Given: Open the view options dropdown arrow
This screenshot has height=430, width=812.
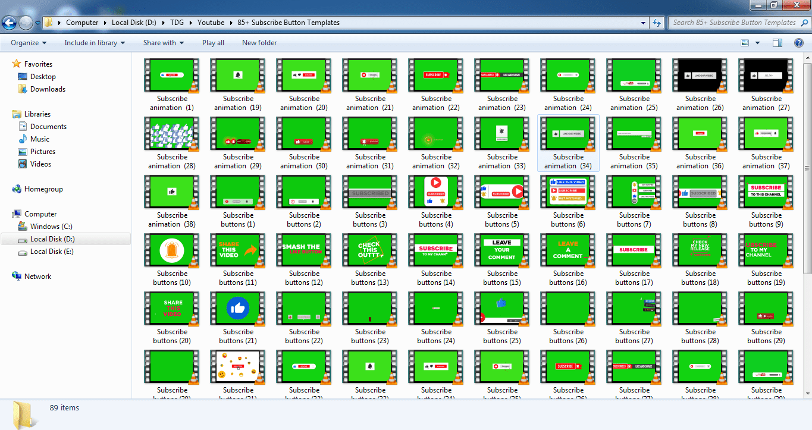Looking at the screenshot, I should click(757, 43).
